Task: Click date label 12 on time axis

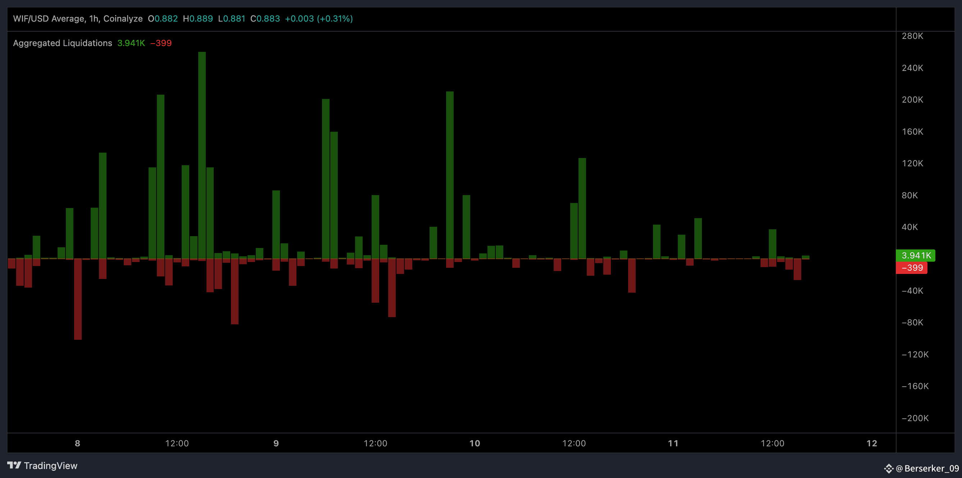Action: [872, 443]
